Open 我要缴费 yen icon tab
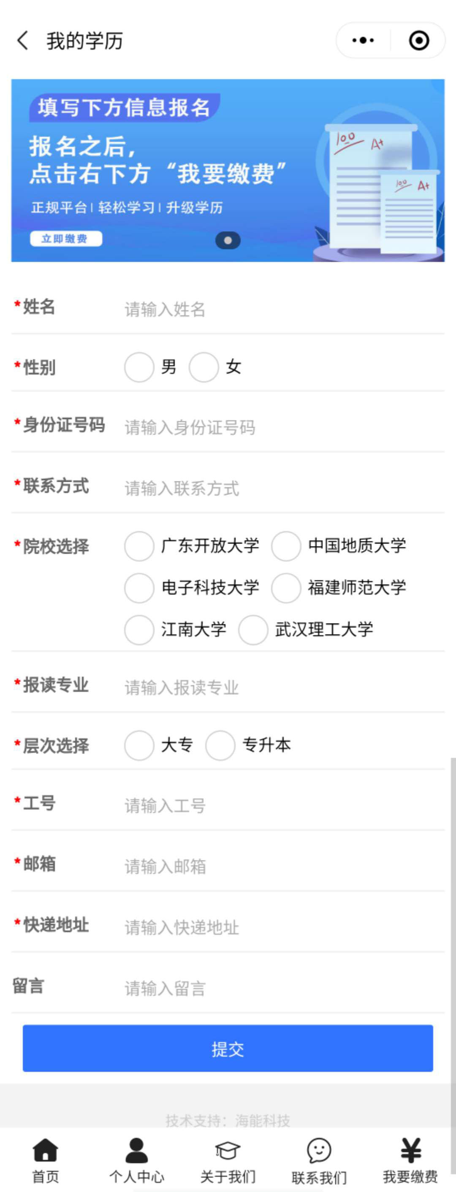 click(410, 1150)
